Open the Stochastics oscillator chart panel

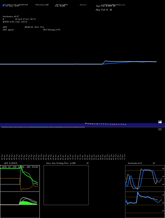(145, 178)
